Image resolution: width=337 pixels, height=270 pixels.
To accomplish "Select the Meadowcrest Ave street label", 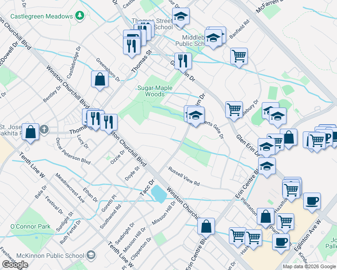I will 70,188.
